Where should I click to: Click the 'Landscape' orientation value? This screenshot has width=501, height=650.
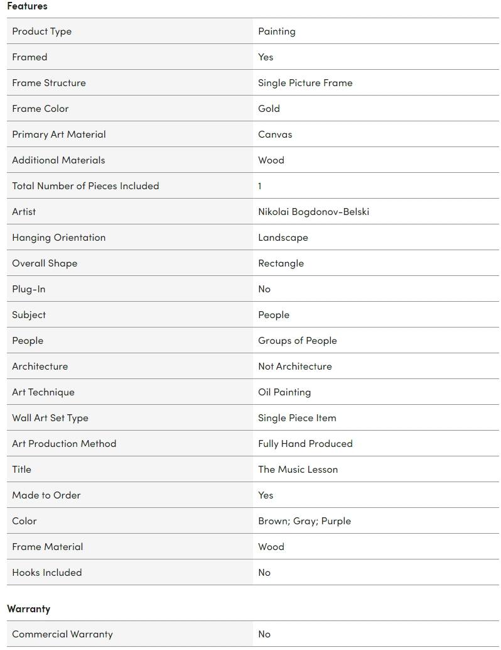(x=283, y=238)
